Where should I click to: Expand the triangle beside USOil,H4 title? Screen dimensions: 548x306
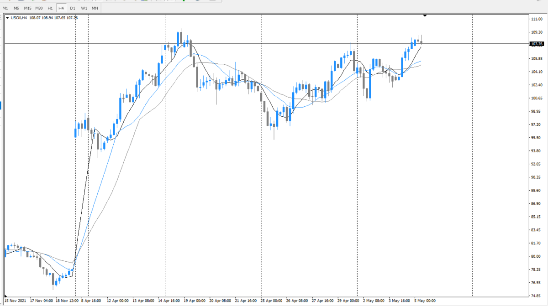click(7, 18)
